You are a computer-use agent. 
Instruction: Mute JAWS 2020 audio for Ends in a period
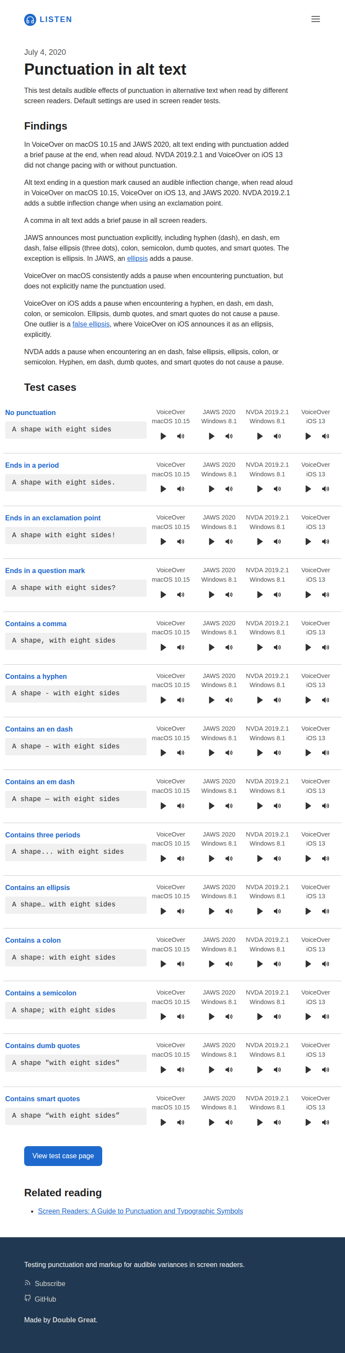pyautogui.click(x=229, y=489)
